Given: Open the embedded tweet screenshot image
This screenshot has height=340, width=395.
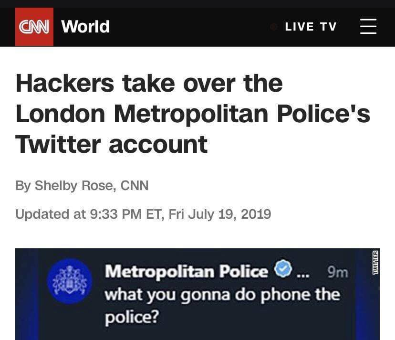Looking at the screenshot, I should coord(197,294).
